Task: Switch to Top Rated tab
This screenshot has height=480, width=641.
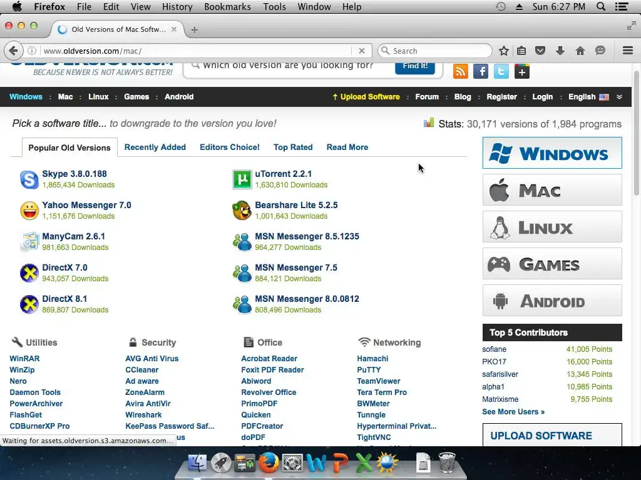Action: [x=293, y=147]
